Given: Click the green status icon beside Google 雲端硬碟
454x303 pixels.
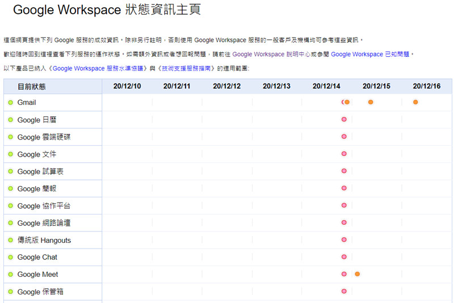Looking at the screenshot, I should [11, 137].
